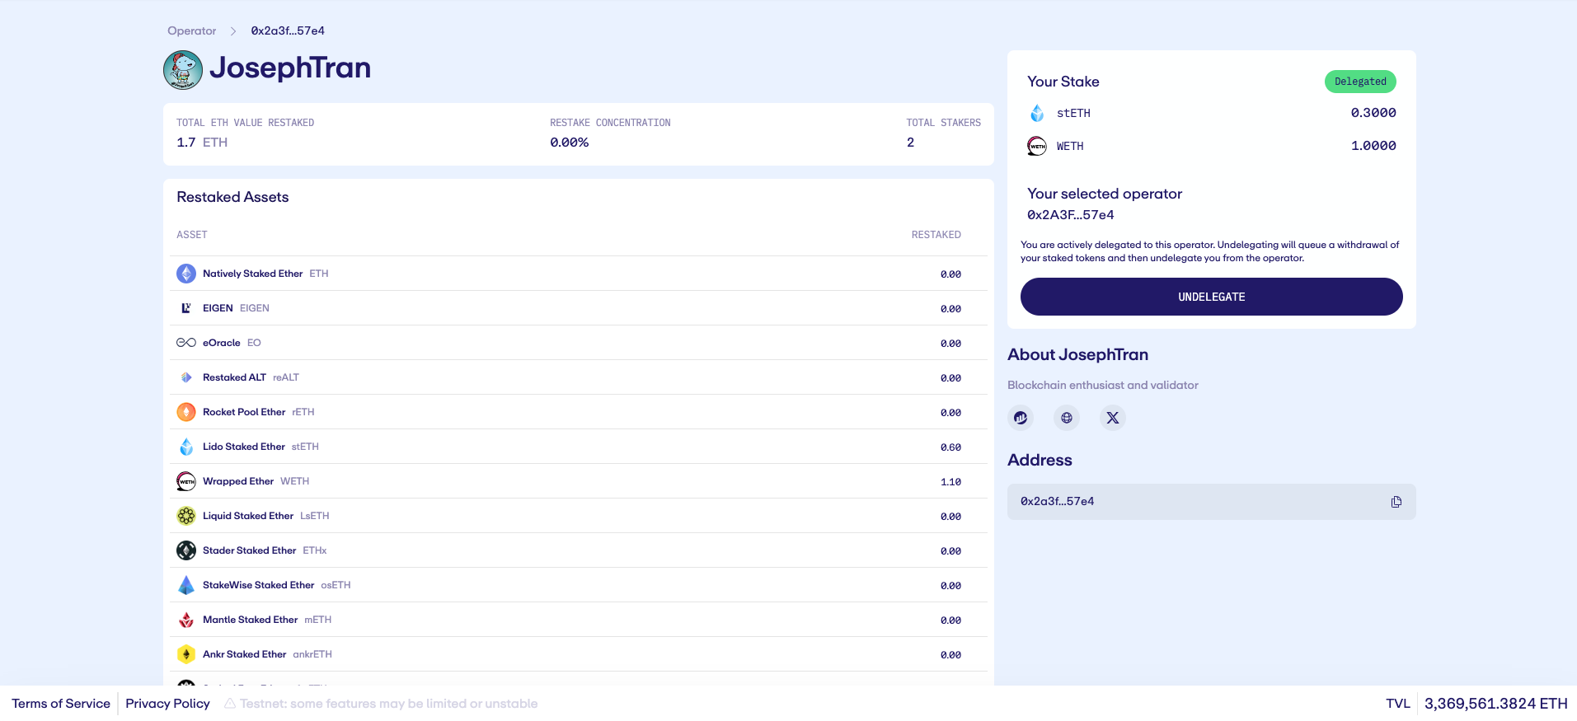Click the JosephTran operator avatar
1577x721 pixels.
click(183, 69)
